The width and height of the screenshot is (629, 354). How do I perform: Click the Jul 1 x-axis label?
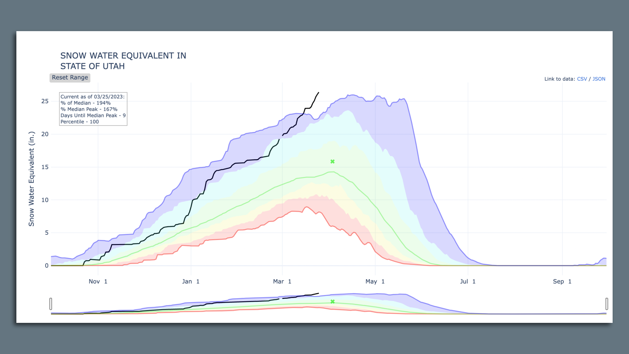tap(467, 282)
